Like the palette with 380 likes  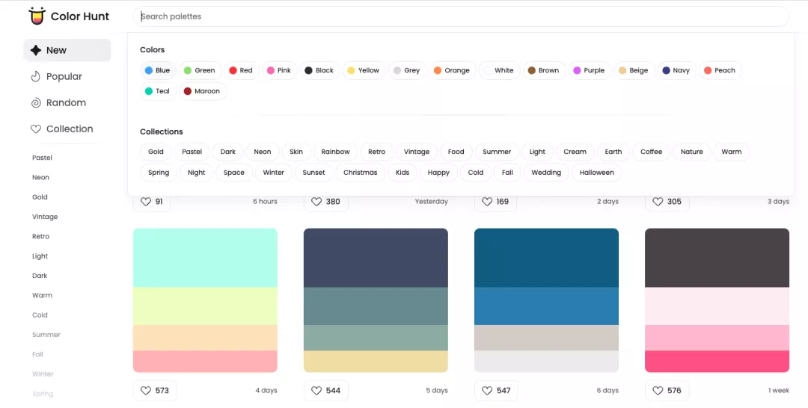(325, 202)
